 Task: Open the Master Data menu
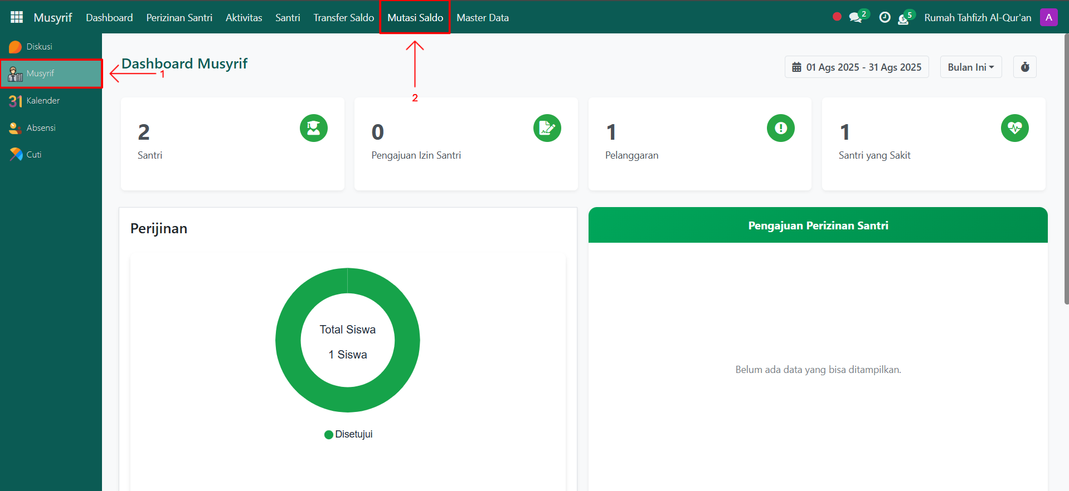tap(482, 18)
